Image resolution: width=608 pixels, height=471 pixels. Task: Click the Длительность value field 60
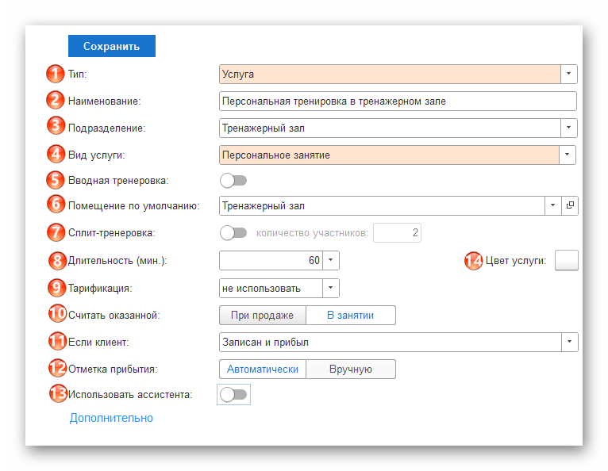click(x=271, y=260)
